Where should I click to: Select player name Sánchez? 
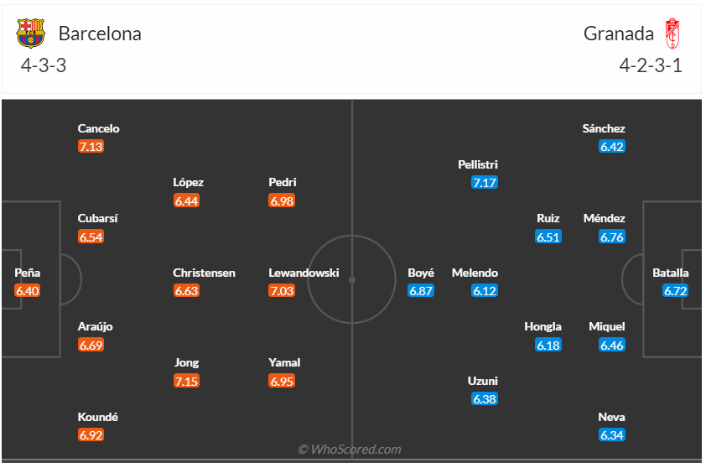click(x=604, y=128)
